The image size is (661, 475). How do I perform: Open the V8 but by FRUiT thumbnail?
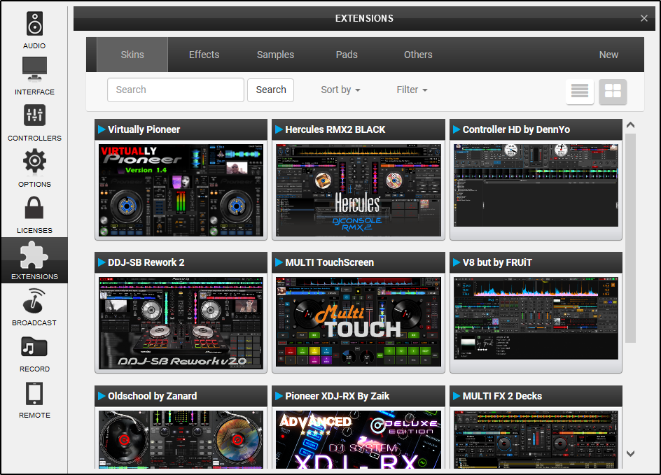pyautogui.click(x=536, y=318)
